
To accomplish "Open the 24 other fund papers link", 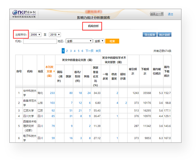I will pos(89,93).
